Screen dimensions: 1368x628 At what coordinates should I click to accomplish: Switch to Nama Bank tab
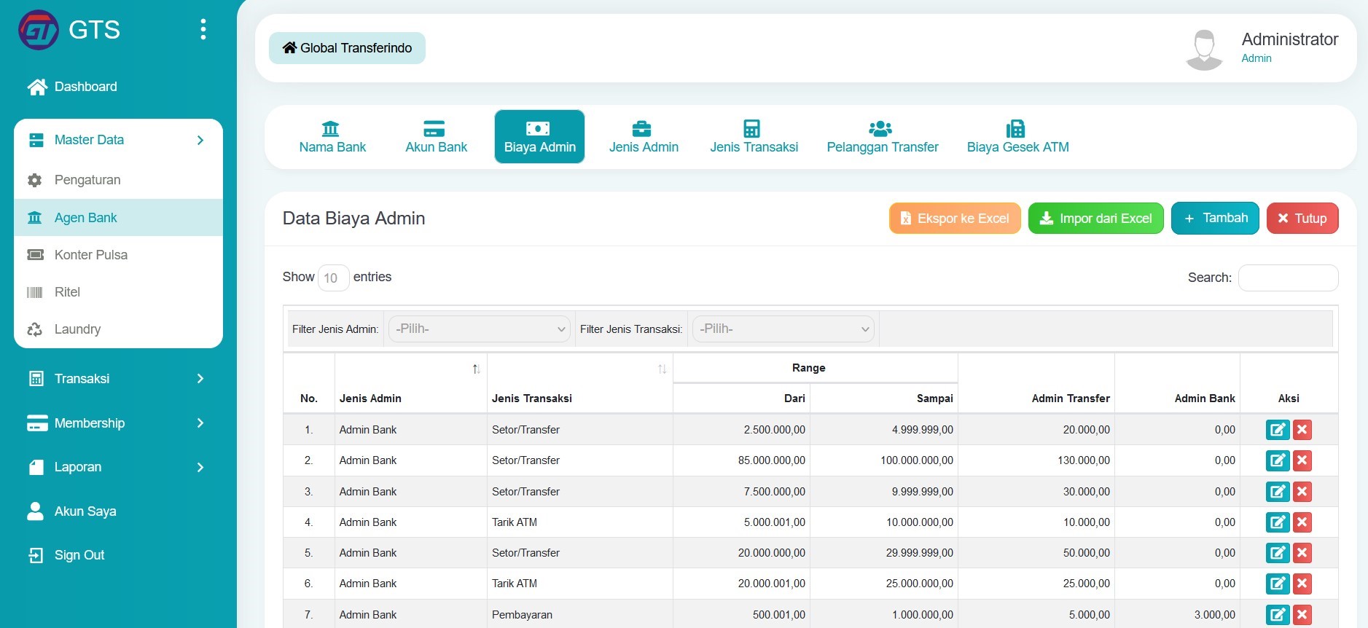[x=332, y=137]
